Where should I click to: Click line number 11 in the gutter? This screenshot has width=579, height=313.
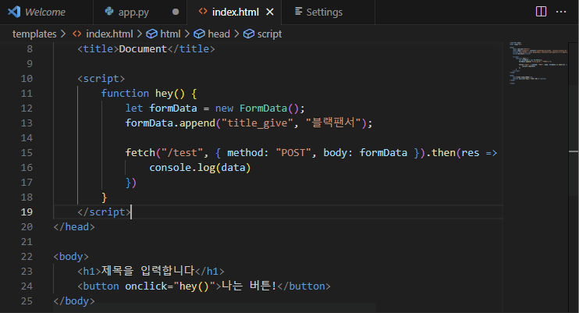[27, 94]
